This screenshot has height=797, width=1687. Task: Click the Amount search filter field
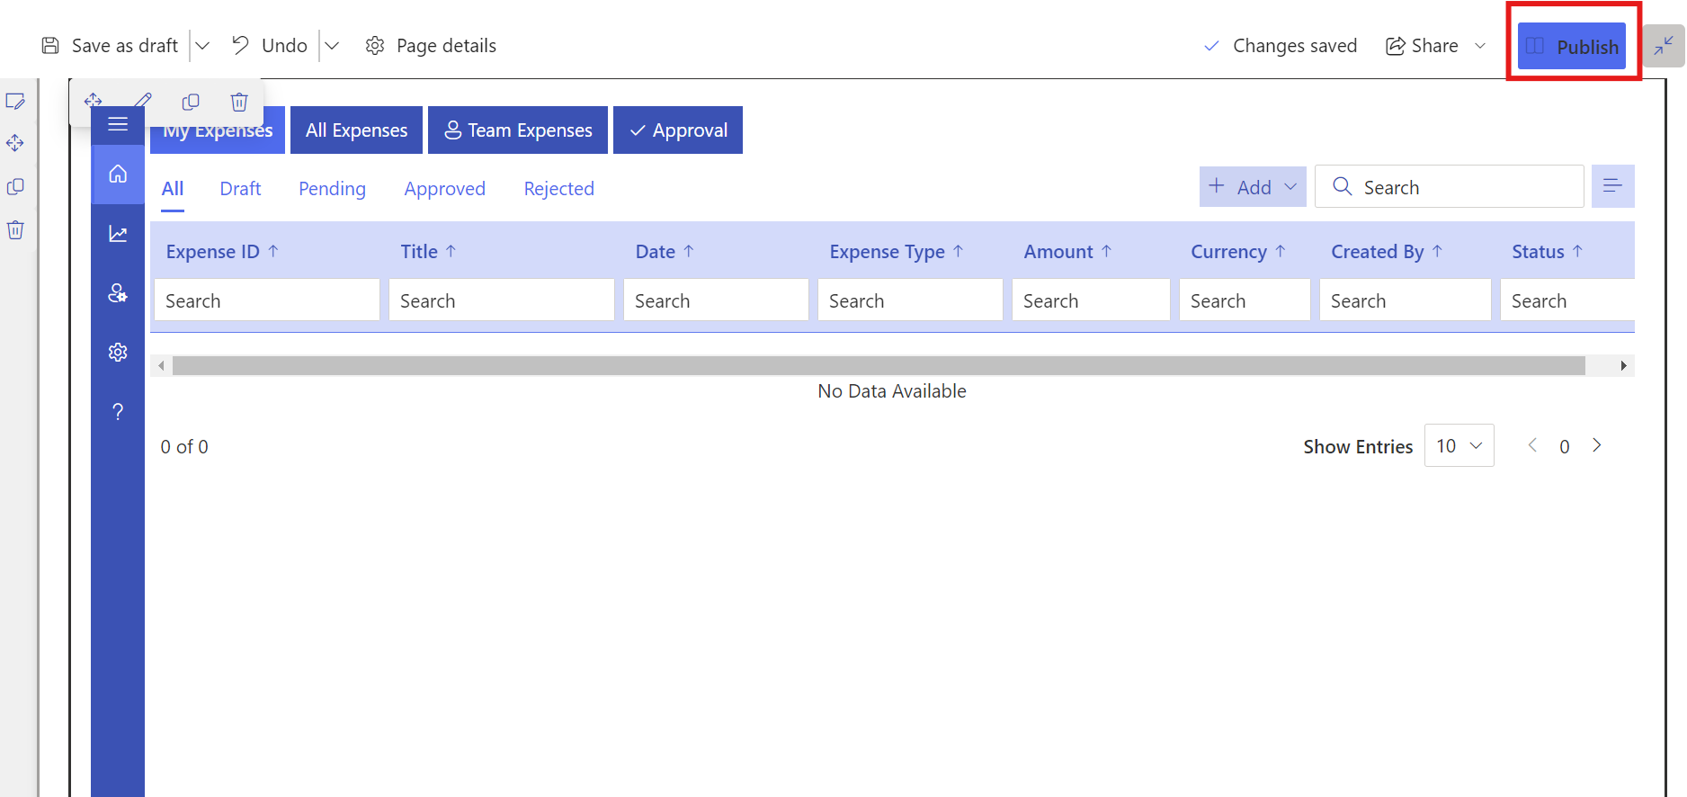(1091, 300)
